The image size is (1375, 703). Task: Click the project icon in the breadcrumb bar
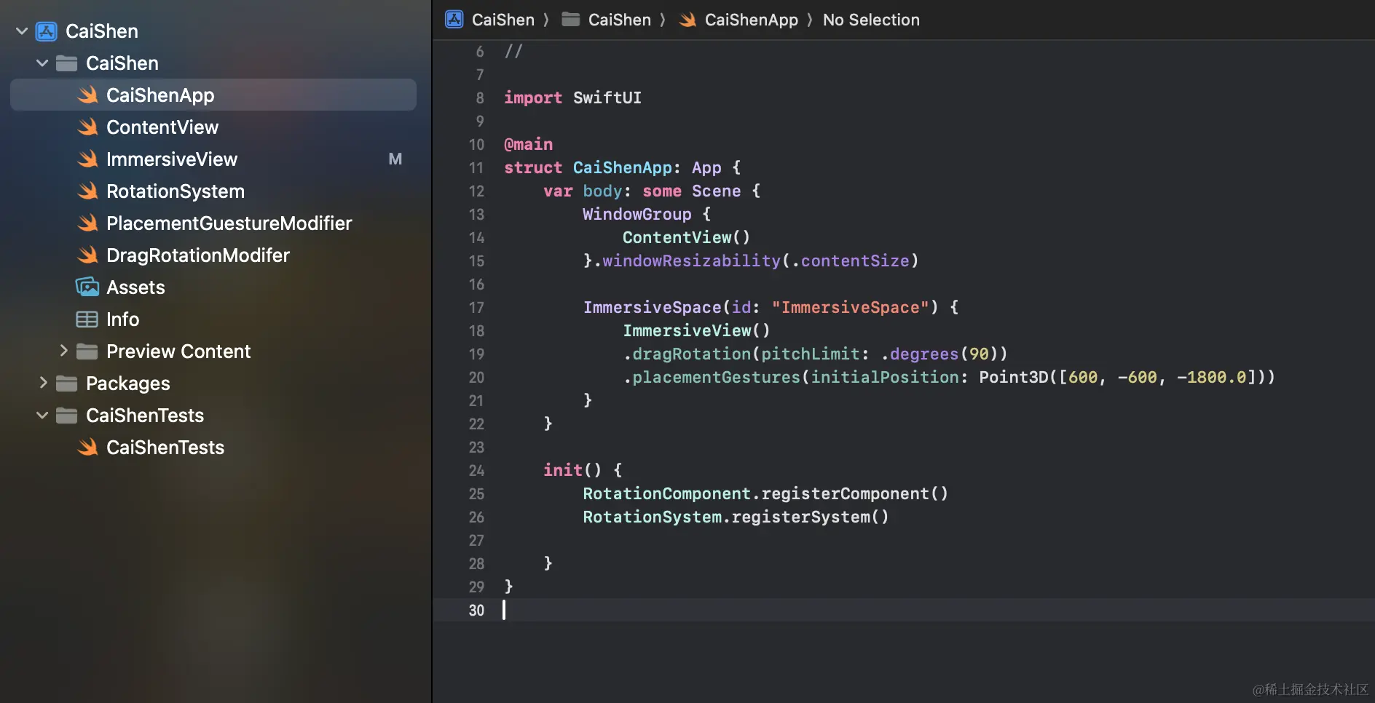click(x=454, y=20)
